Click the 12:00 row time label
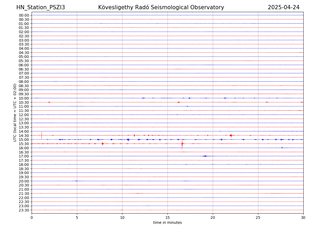This screenshot has width=316, height=237. click(24, 115)
